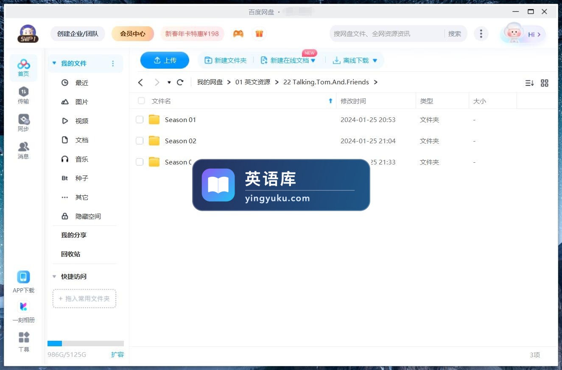Tick the checkbox for the third Season folder
This screenshot has width=562, height=370.
click(140, 162)
